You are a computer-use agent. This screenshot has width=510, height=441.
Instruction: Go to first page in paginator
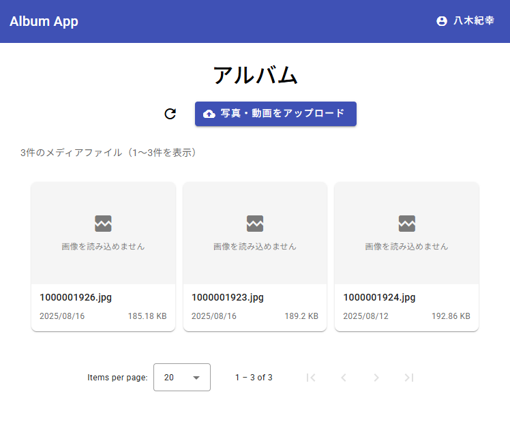coord(311,378)
